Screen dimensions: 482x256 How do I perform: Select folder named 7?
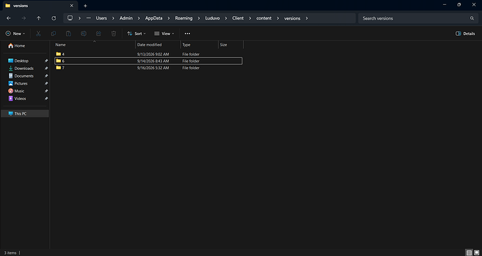[149, 68]
